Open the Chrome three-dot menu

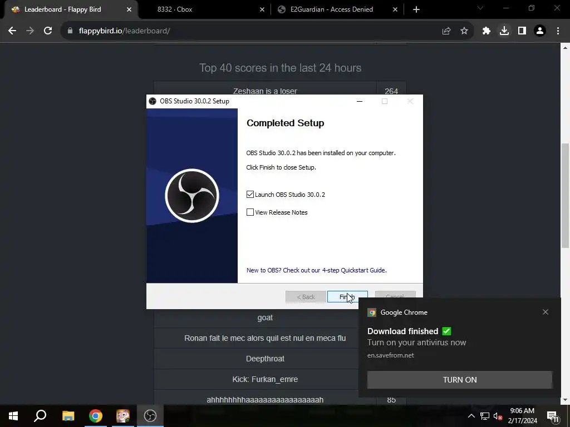click(558, 31)
